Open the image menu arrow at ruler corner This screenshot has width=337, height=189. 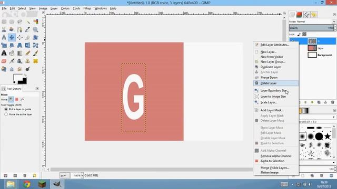44,13
